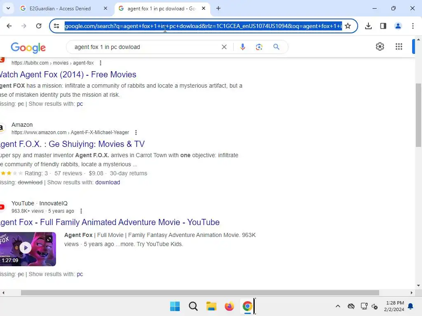Close the E2Guardian tab

point(105,8)
